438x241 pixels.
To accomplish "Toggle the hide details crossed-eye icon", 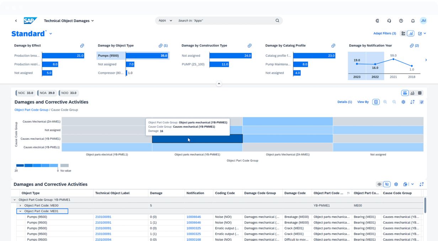I will click(387, 184).
